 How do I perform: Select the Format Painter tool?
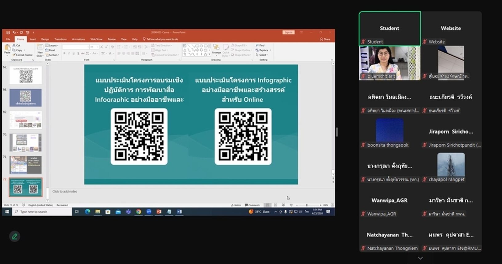click(x=22, y=55)
